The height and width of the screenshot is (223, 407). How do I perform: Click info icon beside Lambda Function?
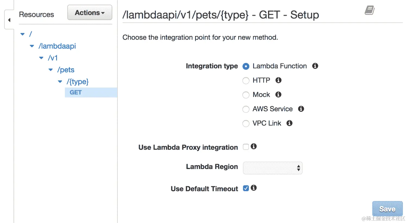point(315,66)
